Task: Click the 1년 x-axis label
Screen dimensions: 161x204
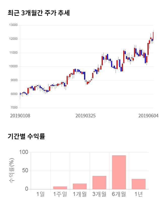Action: [x=138, y=194]
